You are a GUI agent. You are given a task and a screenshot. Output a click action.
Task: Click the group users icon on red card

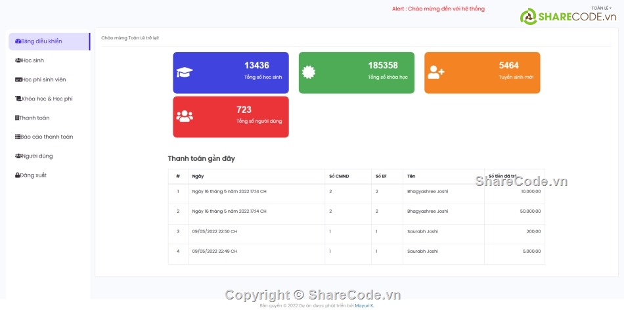(x=185, y=116)
